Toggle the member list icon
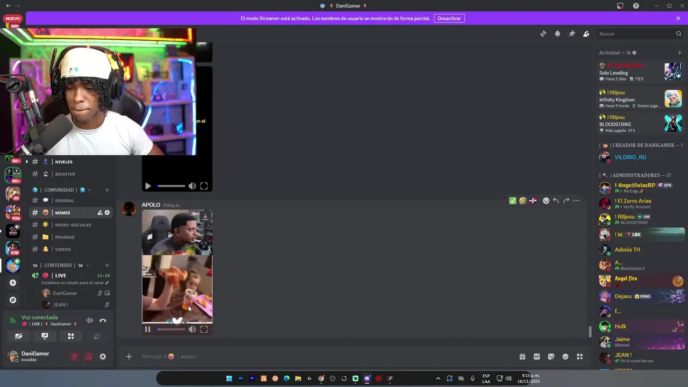The height and width of the screenshot is (387, 688). (586, 33)
